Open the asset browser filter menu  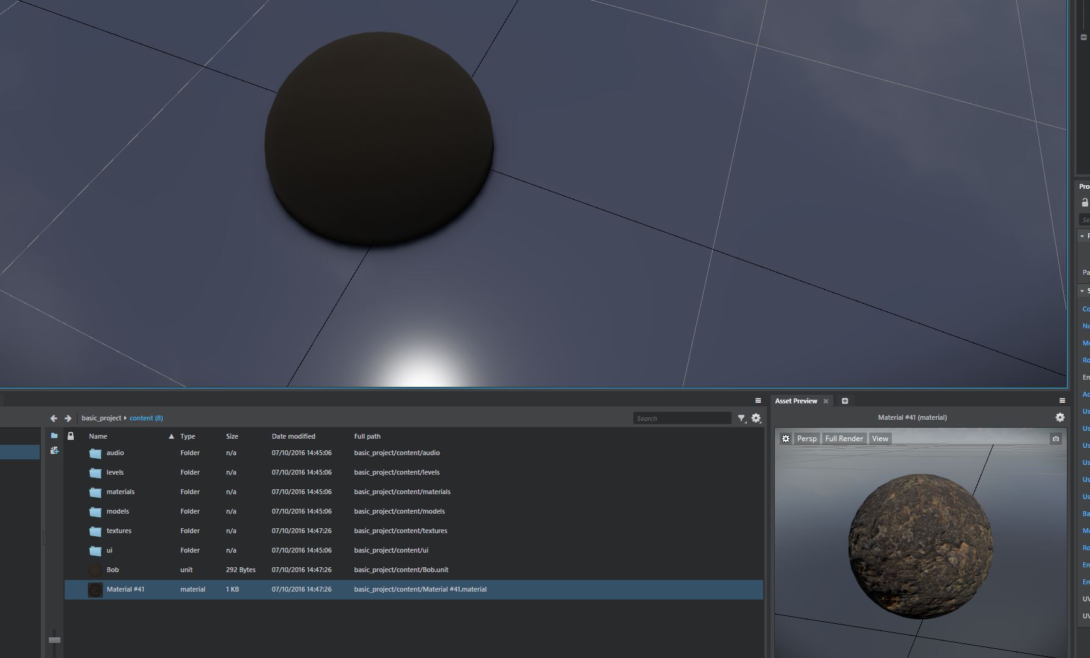(x=742, y=418)
